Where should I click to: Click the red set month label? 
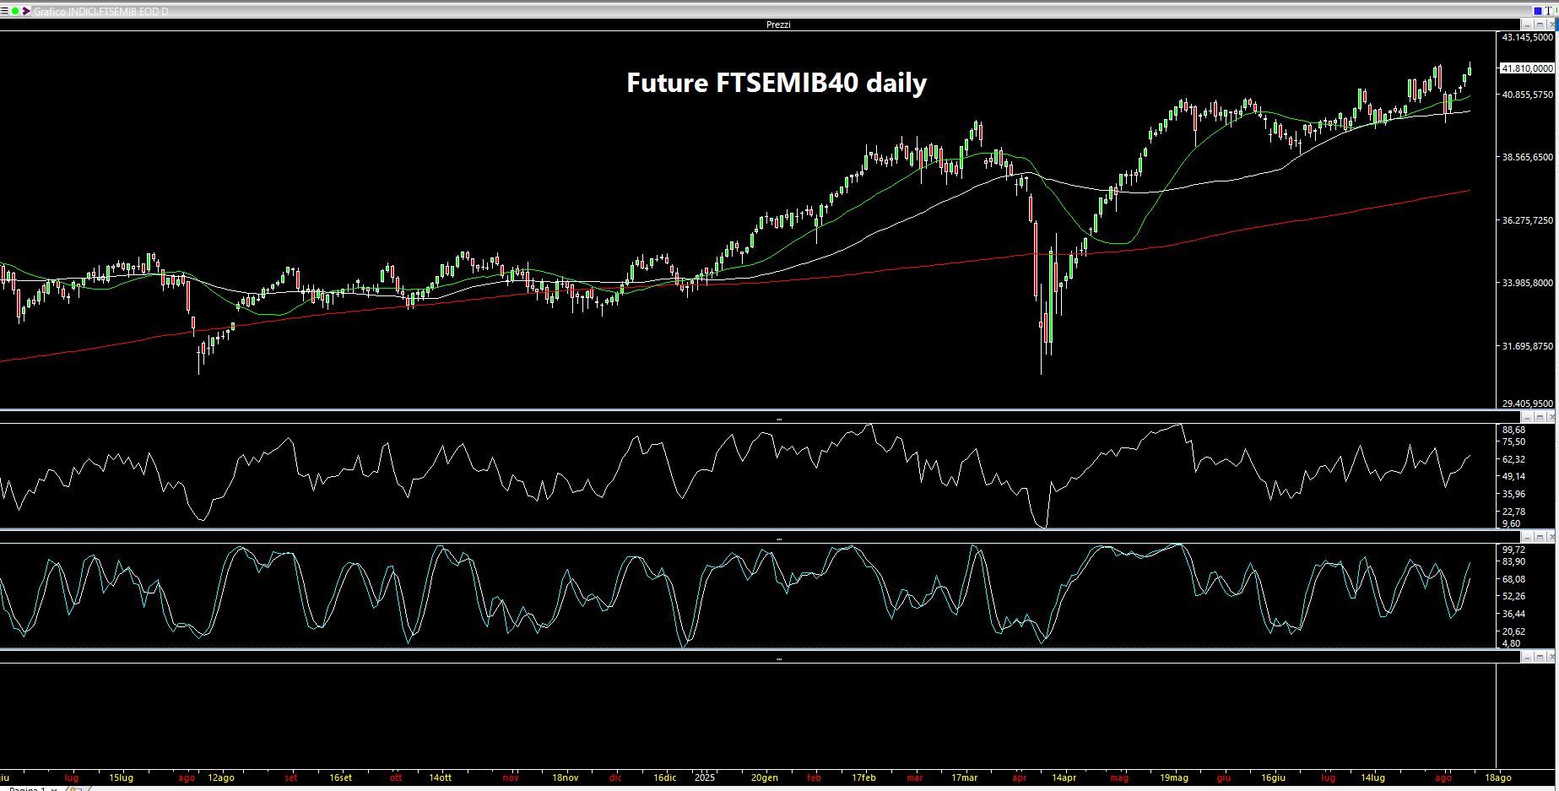[291, 777]
